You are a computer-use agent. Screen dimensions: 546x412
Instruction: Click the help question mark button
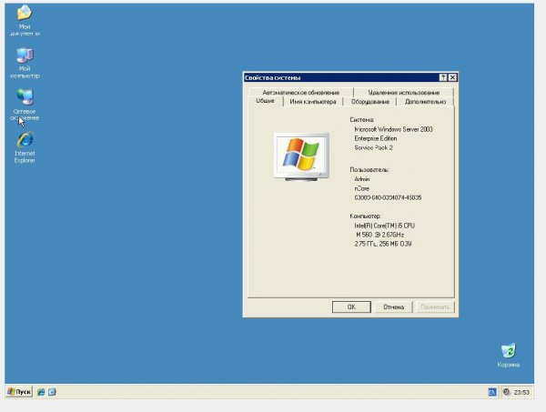point(443,77)
